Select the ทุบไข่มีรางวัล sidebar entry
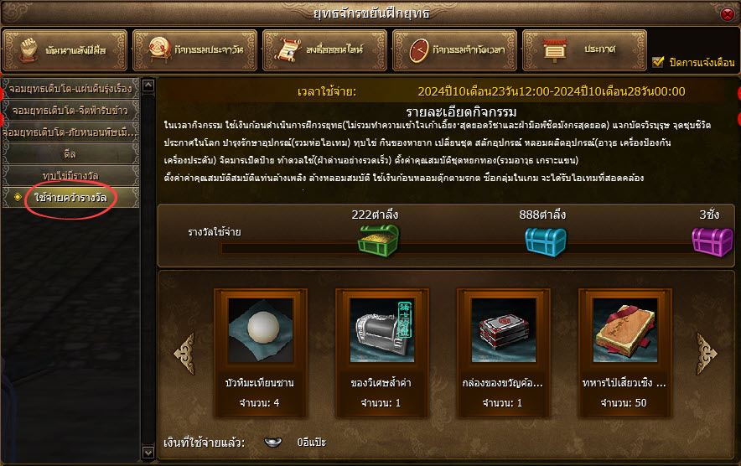Screen dimensions: 741x466 tap(71, 175)
